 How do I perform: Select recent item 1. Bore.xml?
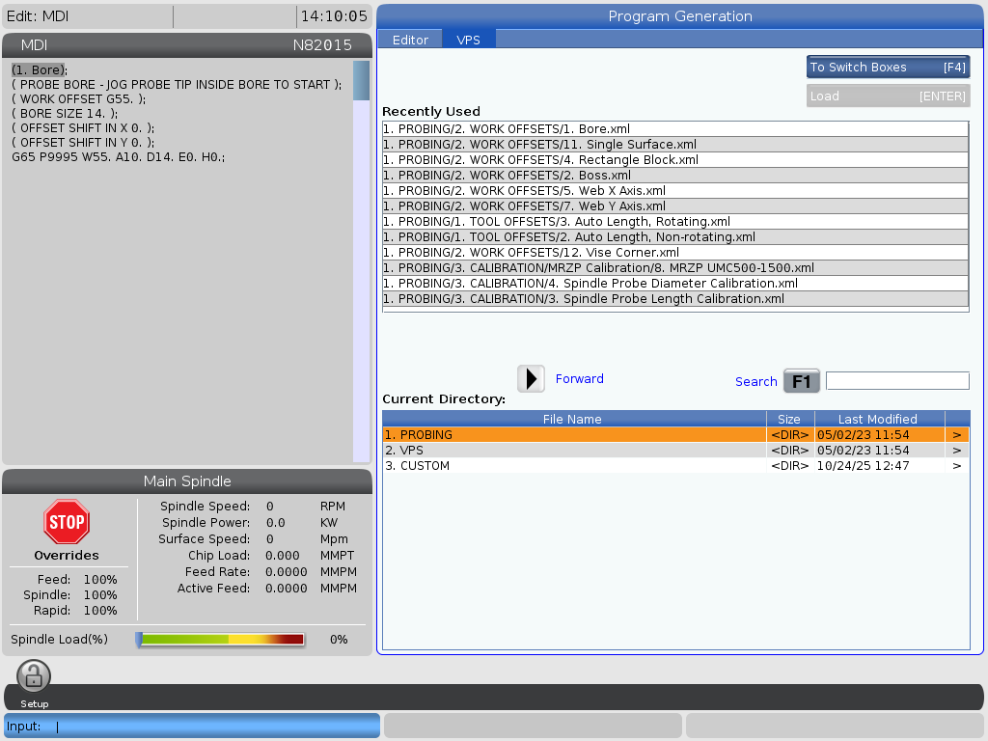click(x=675, y=128)
